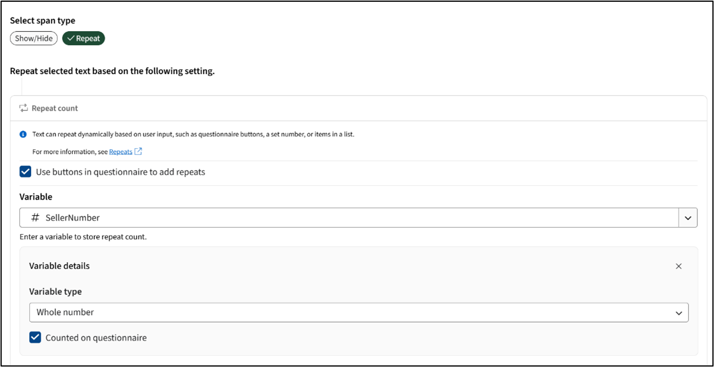Uncheck Use buttons in questionnaire checkbox

[x=25, y=172]
